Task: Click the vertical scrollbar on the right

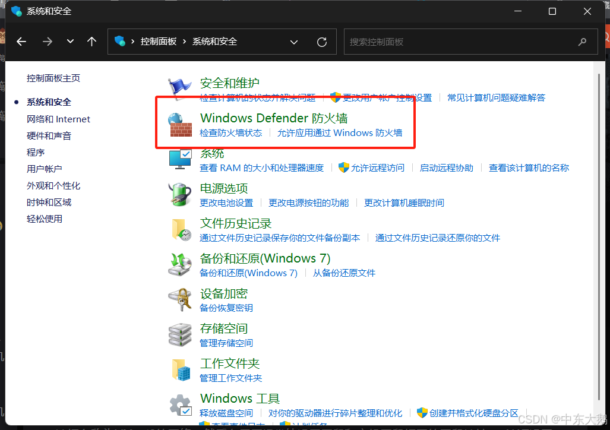Action: coord(599,238)
